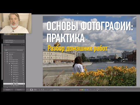Open People view from toolbar
The image size is (140, 105).
coord(43,90)
